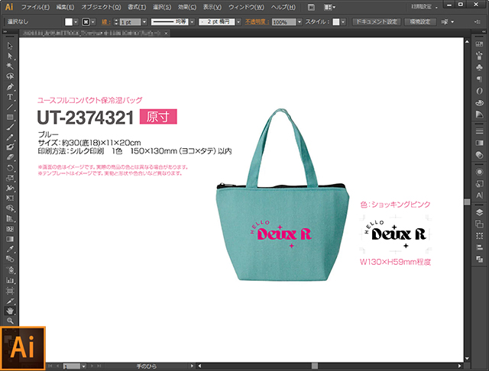Image resolution: width=489 pixels, height=371 pixels.
Task: Select the Selection tool arrow
Action: pyautogui.click(x=10, y=46)
